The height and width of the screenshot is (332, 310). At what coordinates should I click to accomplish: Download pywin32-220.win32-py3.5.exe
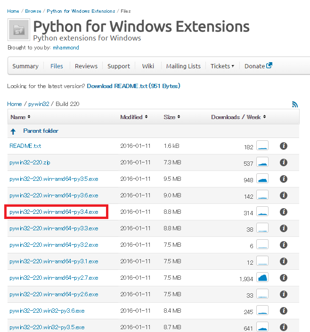(47, 327)
